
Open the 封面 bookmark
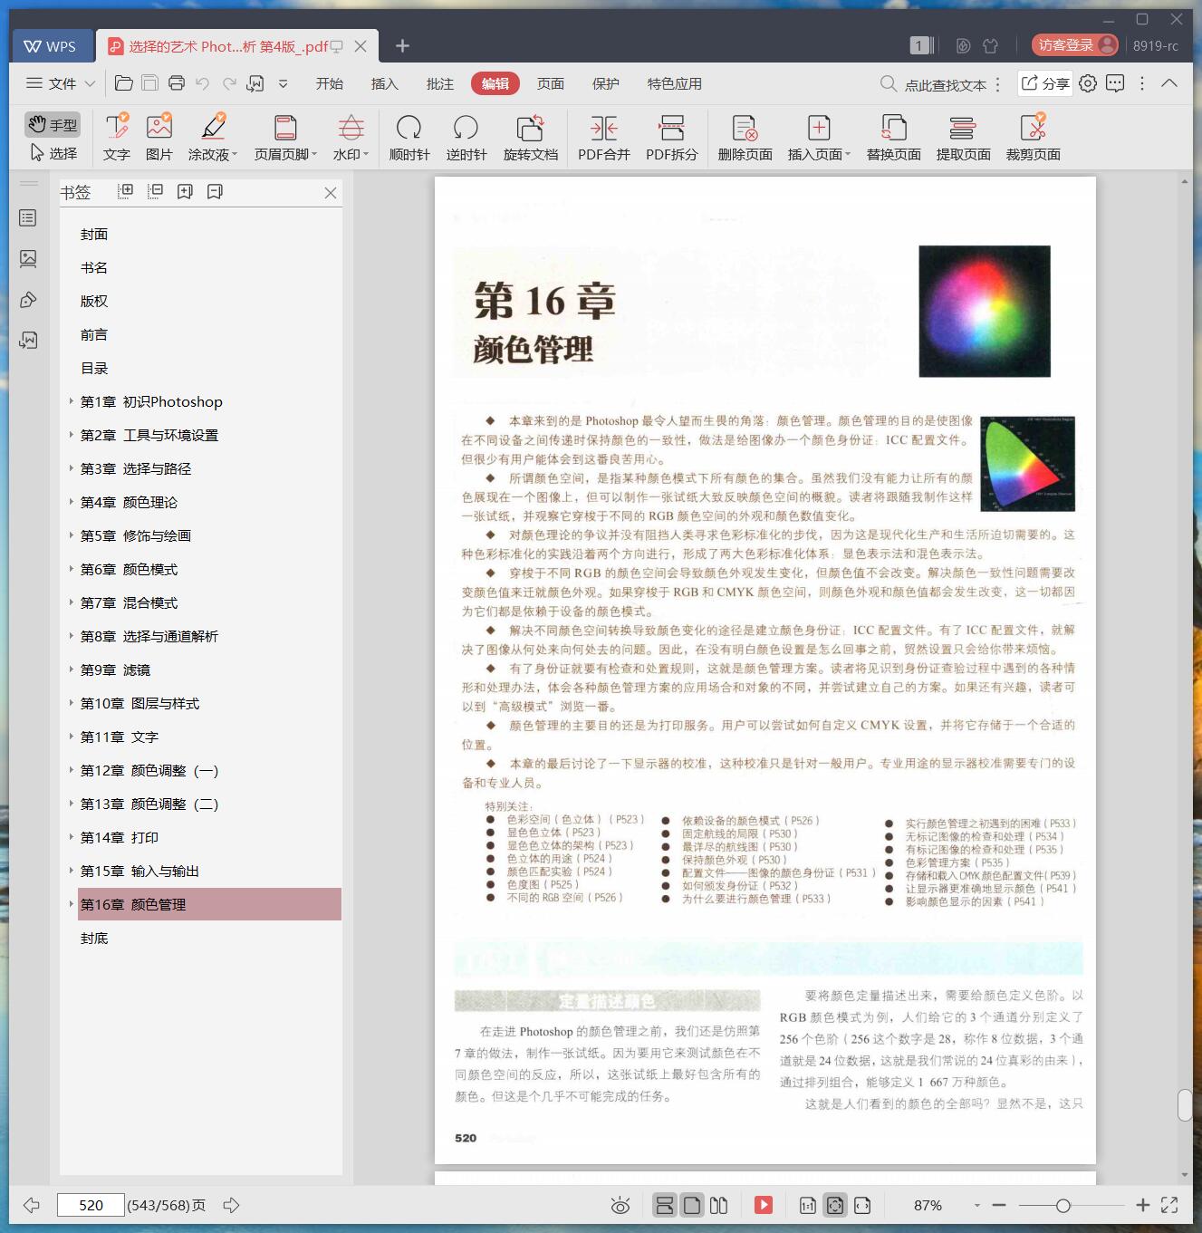94,235
